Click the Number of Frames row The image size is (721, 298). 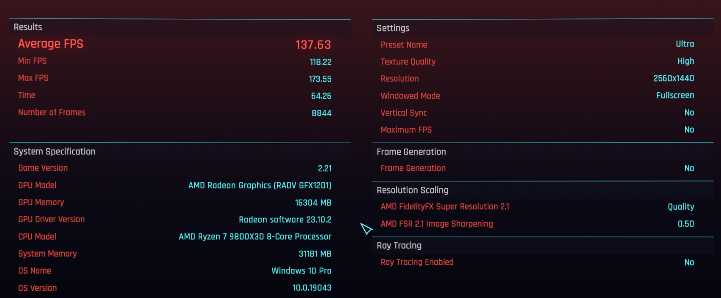[180, 113]
